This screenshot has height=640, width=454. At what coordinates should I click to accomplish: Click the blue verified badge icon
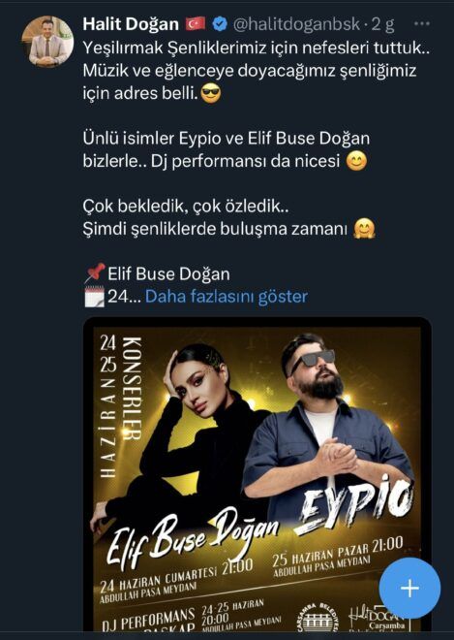coord(220,24)
